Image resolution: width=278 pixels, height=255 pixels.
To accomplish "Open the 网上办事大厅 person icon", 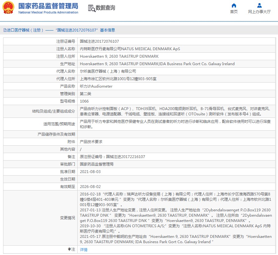I will [x=259, y=6].
